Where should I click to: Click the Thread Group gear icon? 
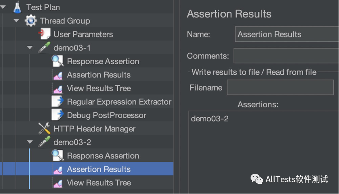tap(31, 21)
